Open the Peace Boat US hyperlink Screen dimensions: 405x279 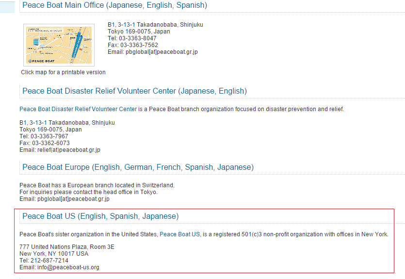(x=180, y=234)
